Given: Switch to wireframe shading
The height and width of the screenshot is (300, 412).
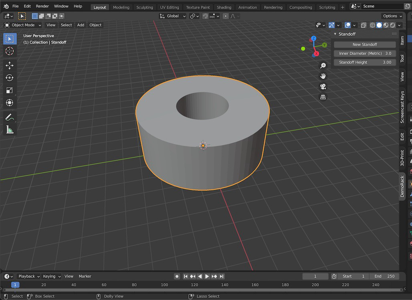Looking at the screenshot, I should [x=372, y=25].
